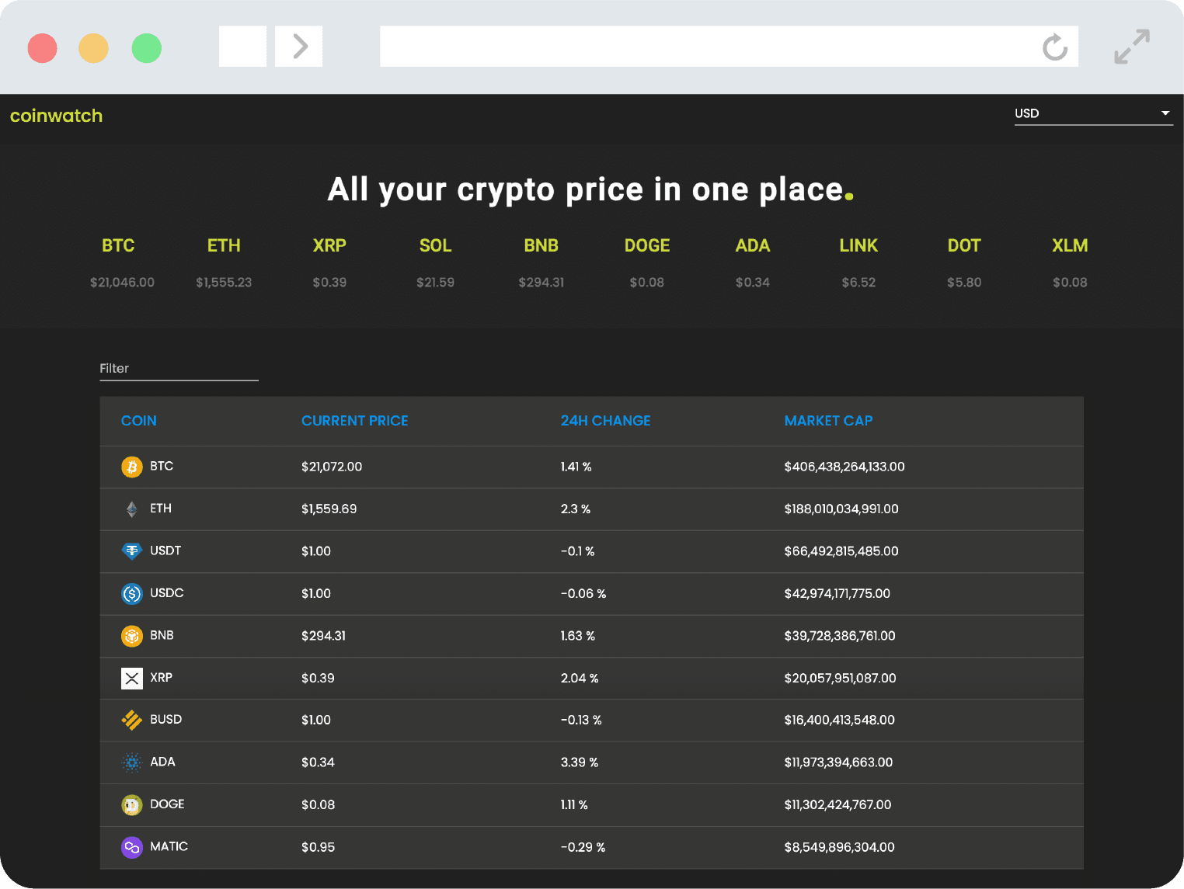1184x889 pixels.
Task: Click ETH price $1,559.69
Action: (329, 509)
